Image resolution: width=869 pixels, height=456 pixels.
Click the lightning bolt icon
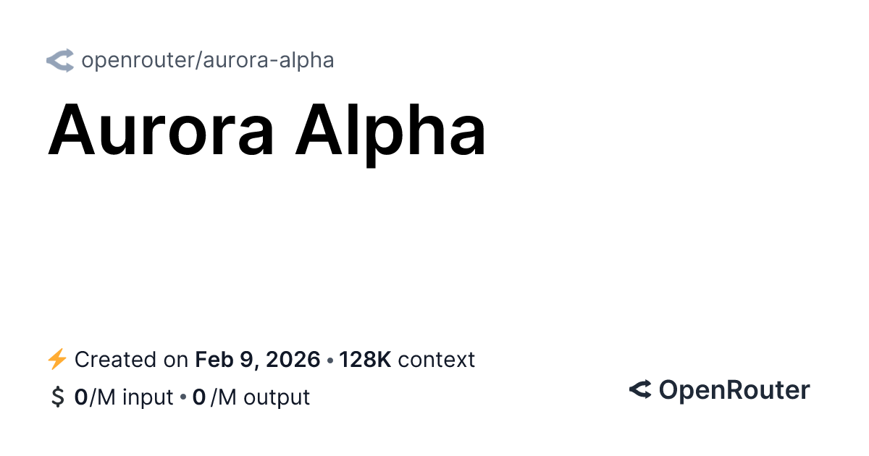(x=56, y=359)
